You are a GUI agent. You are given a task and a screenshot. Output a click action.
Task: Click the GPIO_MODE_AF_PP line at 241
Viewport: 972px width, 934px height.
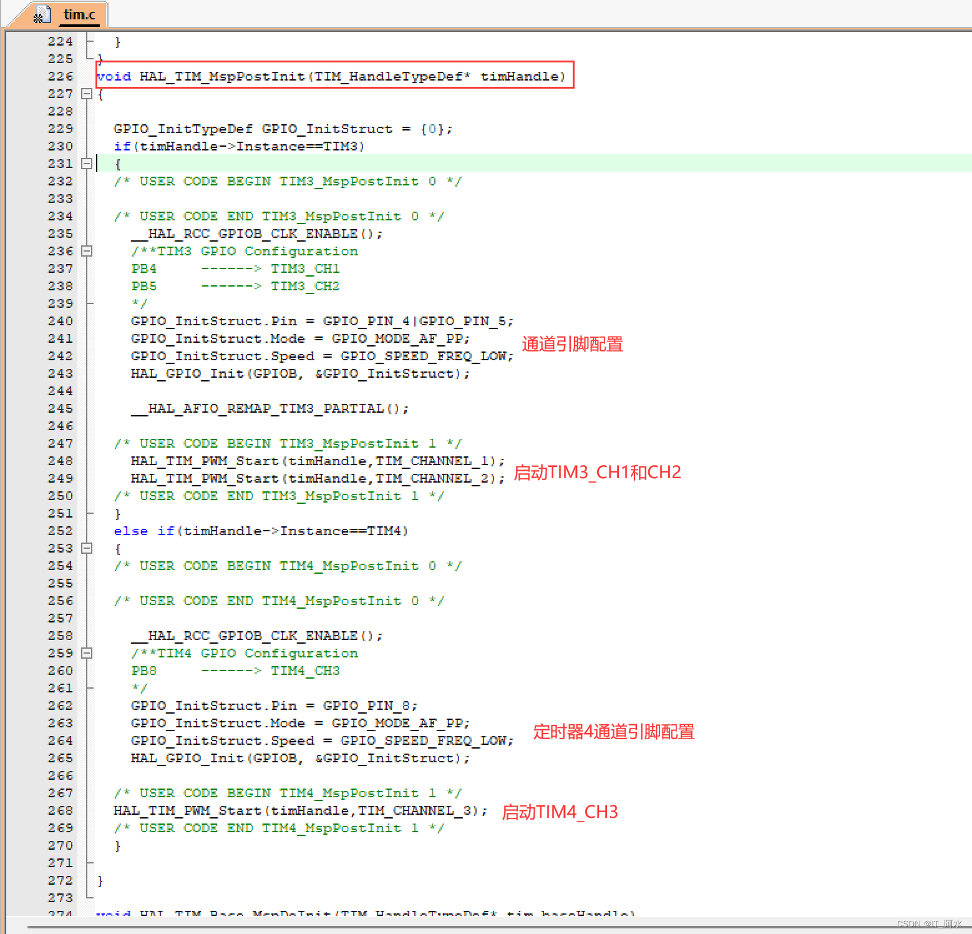(x=300, y=338)
